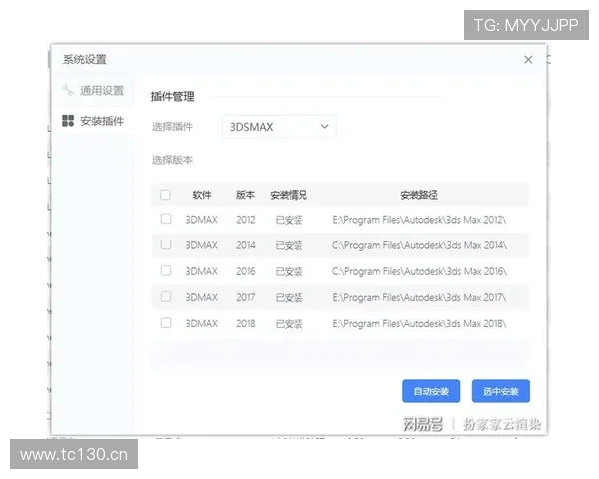The image size is (599, 479).
Task: Click the wrench icon beside 通用设置
Action: [68, 90]
